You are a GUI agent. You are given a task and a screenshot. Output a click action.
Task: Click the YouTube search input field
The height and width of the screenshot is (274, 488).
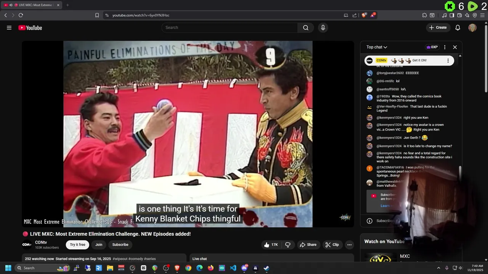230,27
